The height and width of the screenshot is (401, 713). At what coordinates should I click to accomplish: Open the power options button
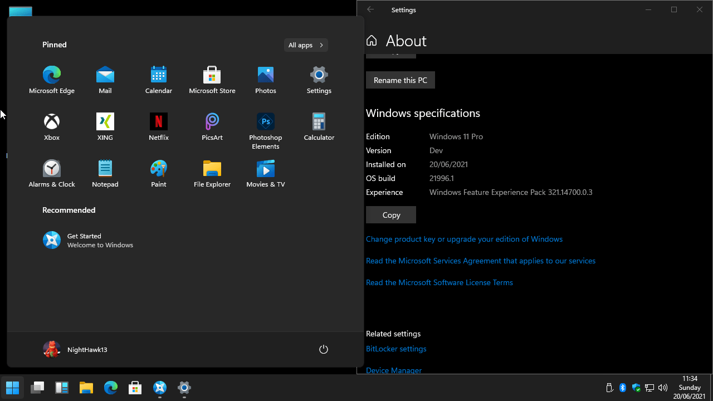[324, 349]
